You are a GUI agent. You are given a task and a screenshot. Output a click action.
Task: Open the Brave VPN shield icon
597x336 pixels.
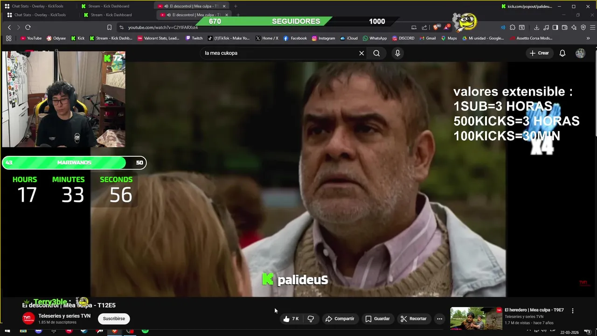coord(583,28)
